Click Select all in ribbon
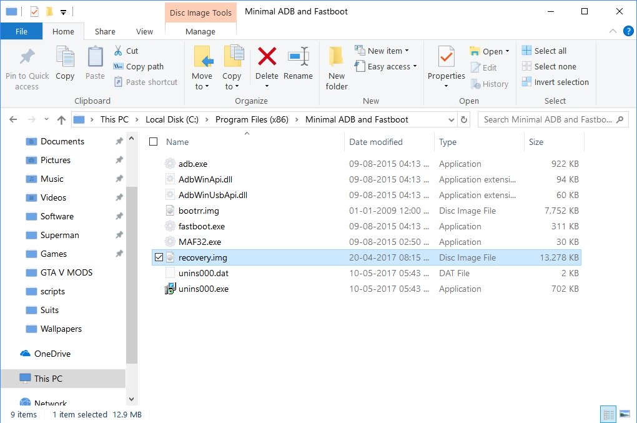Screen dimensions: 637x423 [x=544, y=51]
